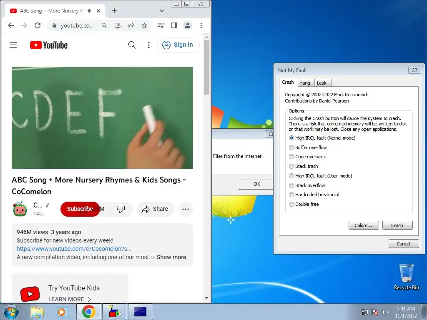Click the Chrome forward arrow
Screen dimensions: 427x320
click(24, 25)
